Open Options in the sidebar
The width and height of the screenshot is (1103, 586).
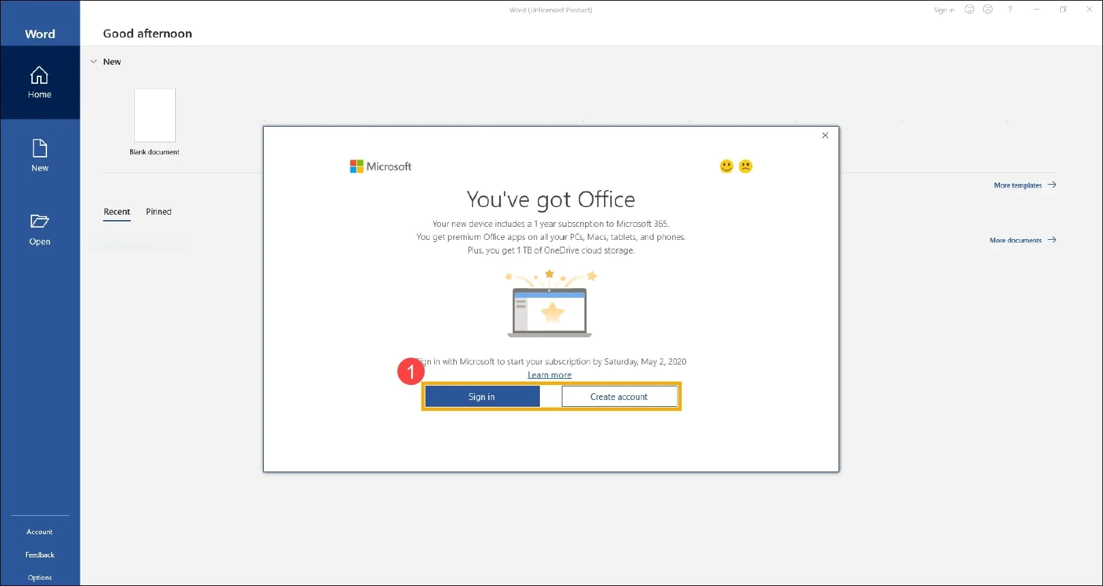click(40, 577)
